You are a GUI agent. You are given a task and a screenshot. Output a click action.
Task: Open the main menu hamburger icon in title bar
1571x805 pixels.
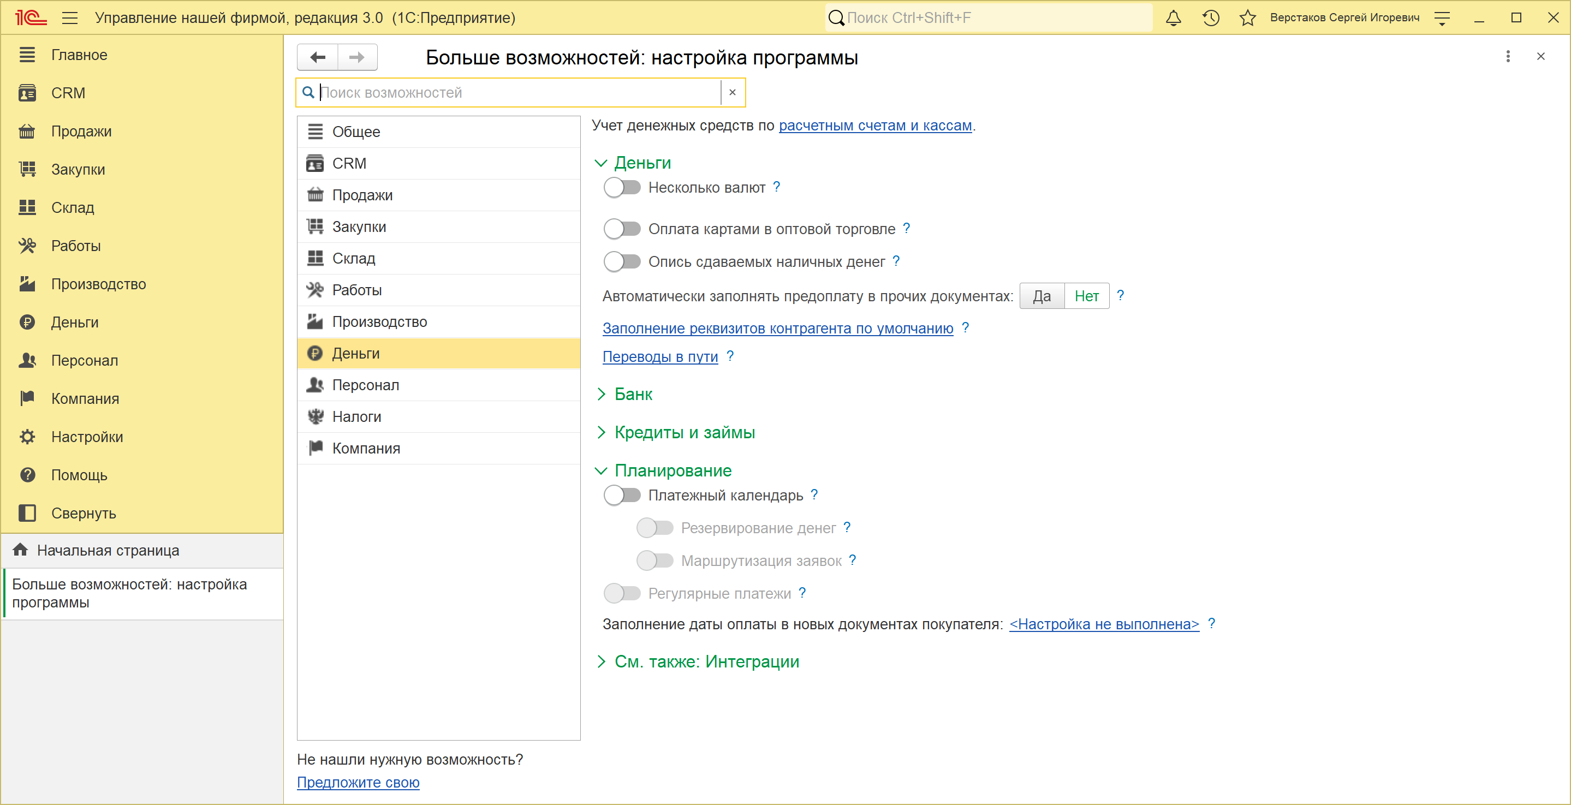pyautogui.click(x=70, y=17)
